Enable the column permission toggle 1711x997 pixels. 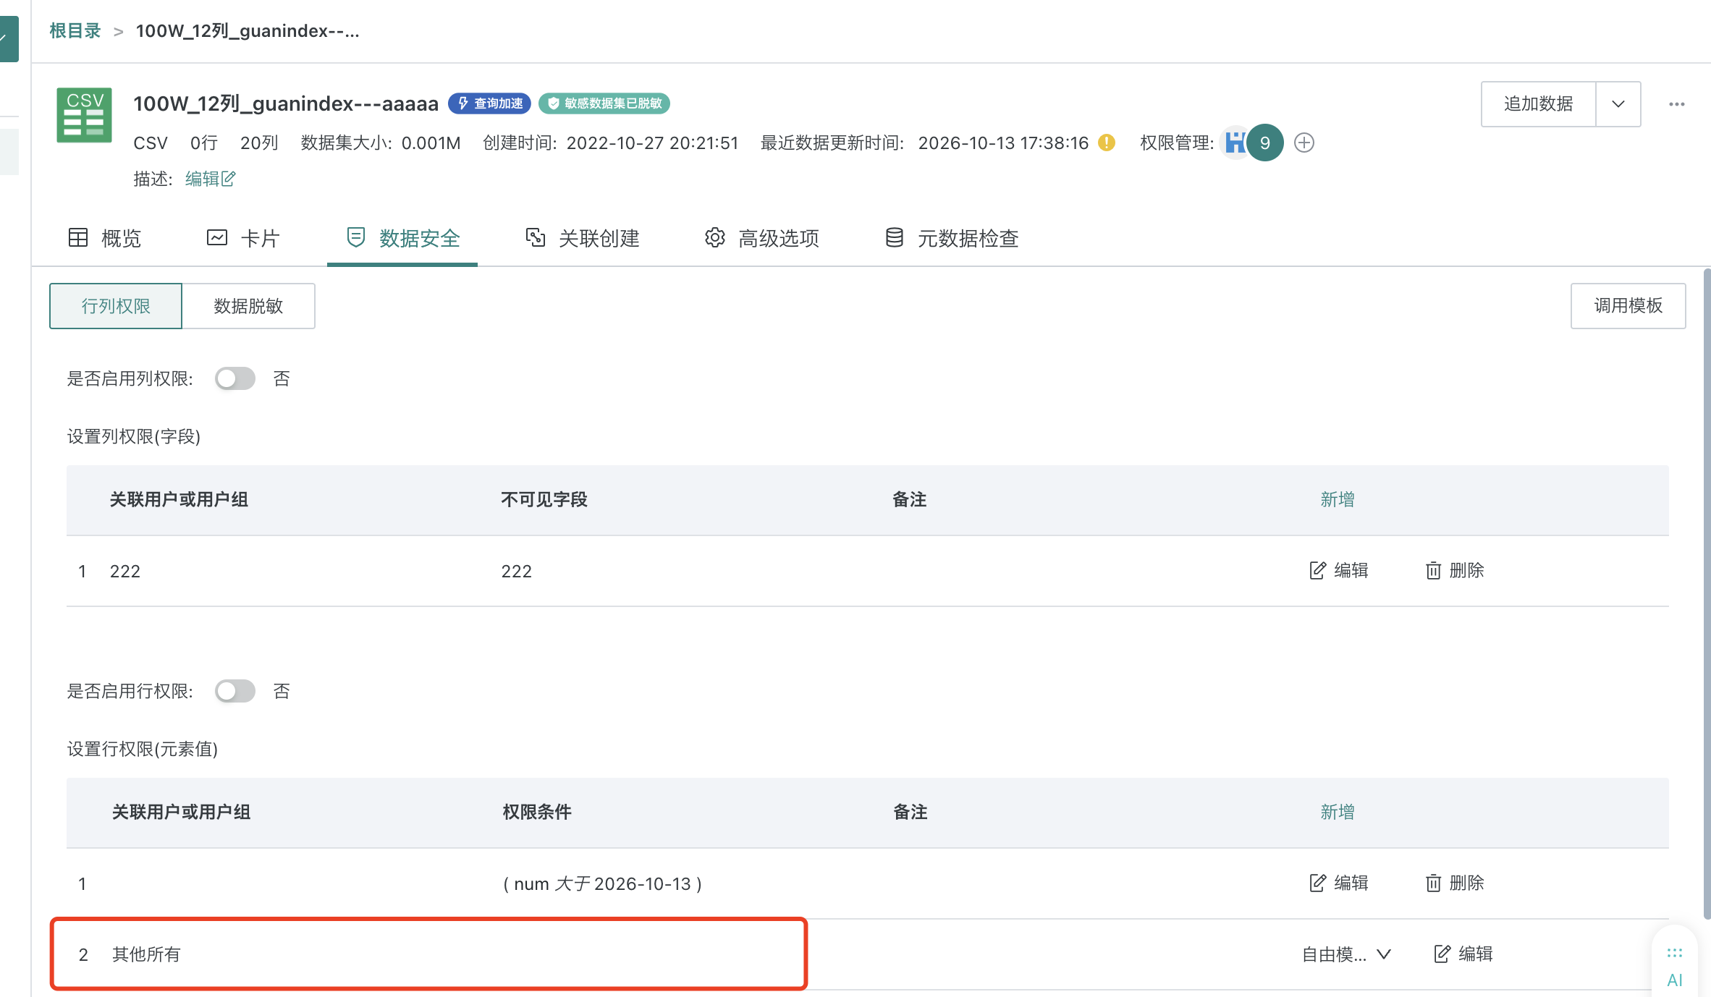pyautogui.click(x=235, y=378)
